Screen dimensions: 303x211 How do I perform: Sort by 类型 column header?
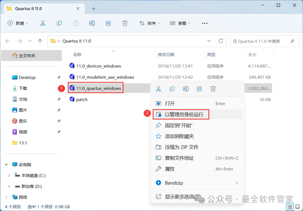[x=211, y=55]
